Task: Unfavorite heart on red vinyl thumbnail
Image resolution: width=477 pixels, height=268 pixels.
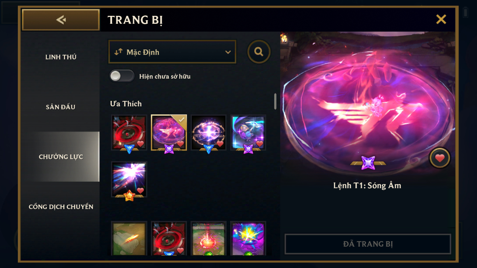Action: coord(140,144)
